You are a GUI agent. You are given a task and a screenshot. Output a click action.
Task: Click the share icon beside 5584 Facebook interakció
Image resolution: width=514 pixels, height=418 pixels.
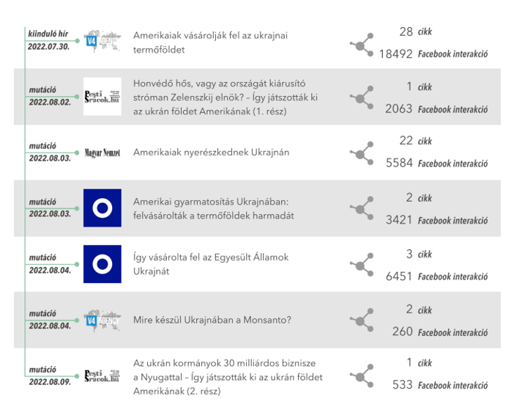(x=362, y=153)
